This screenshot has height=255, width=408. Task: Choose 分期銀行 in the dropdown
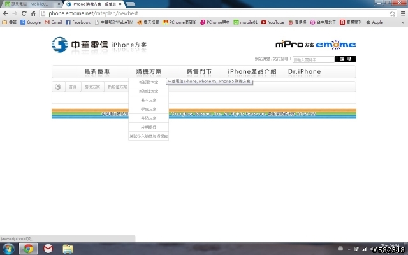pos(149,127)
